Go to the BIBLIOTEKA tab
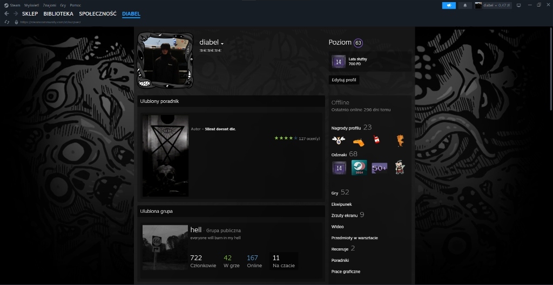The width and height of the screenshot is (553, 285). tap(58, 13)
